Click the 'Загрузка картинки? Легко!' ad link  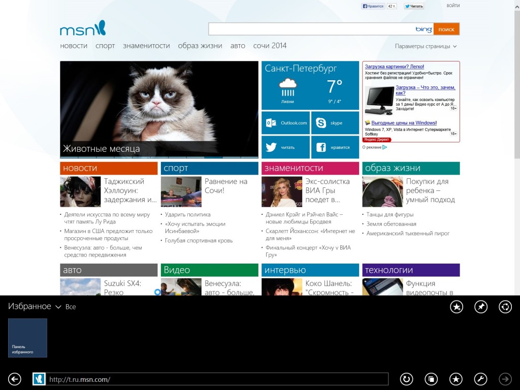(x=394, y=67)
